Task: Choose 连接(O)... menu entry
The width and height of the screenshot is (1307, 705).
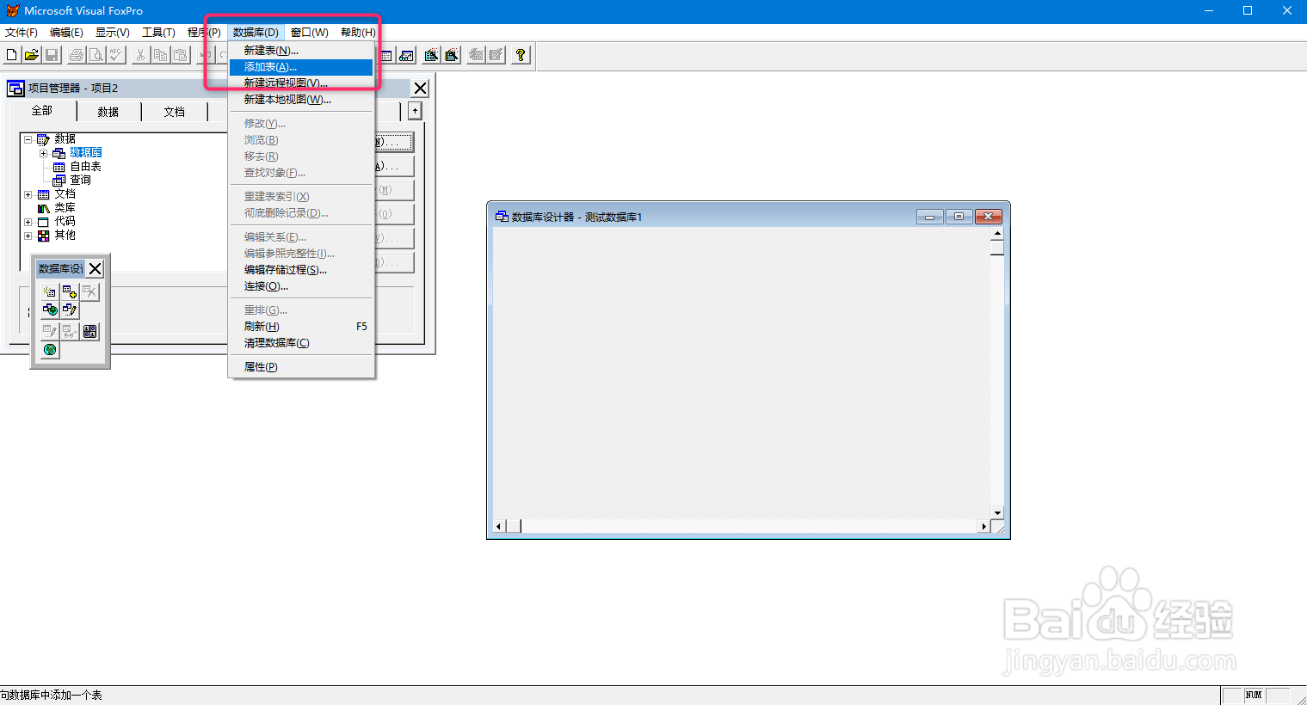Action: [301, 286]
